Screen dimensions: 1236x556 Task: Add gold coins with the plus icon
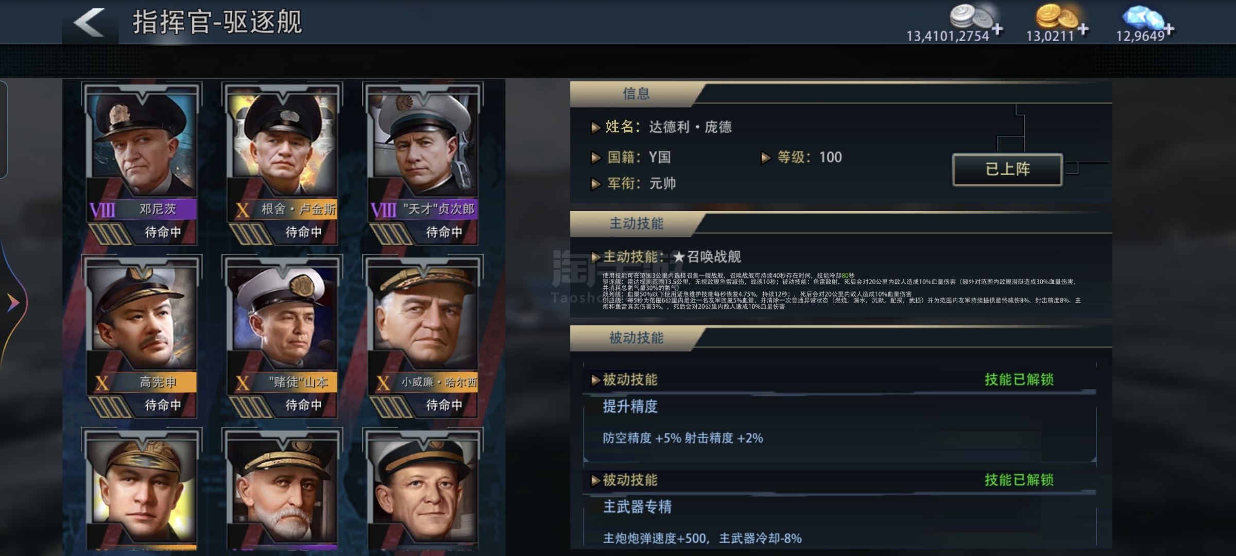click(1083, 29)
